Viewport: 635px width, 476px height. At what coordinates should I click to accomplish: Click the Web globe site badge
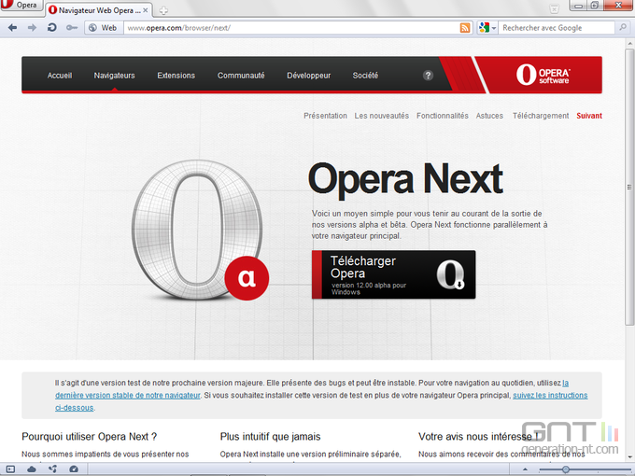click(x=104, y=28)
